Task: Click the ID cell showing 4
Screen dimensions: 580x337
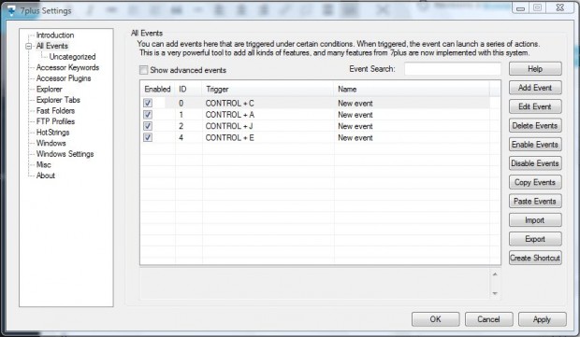Action: point(181,137)
